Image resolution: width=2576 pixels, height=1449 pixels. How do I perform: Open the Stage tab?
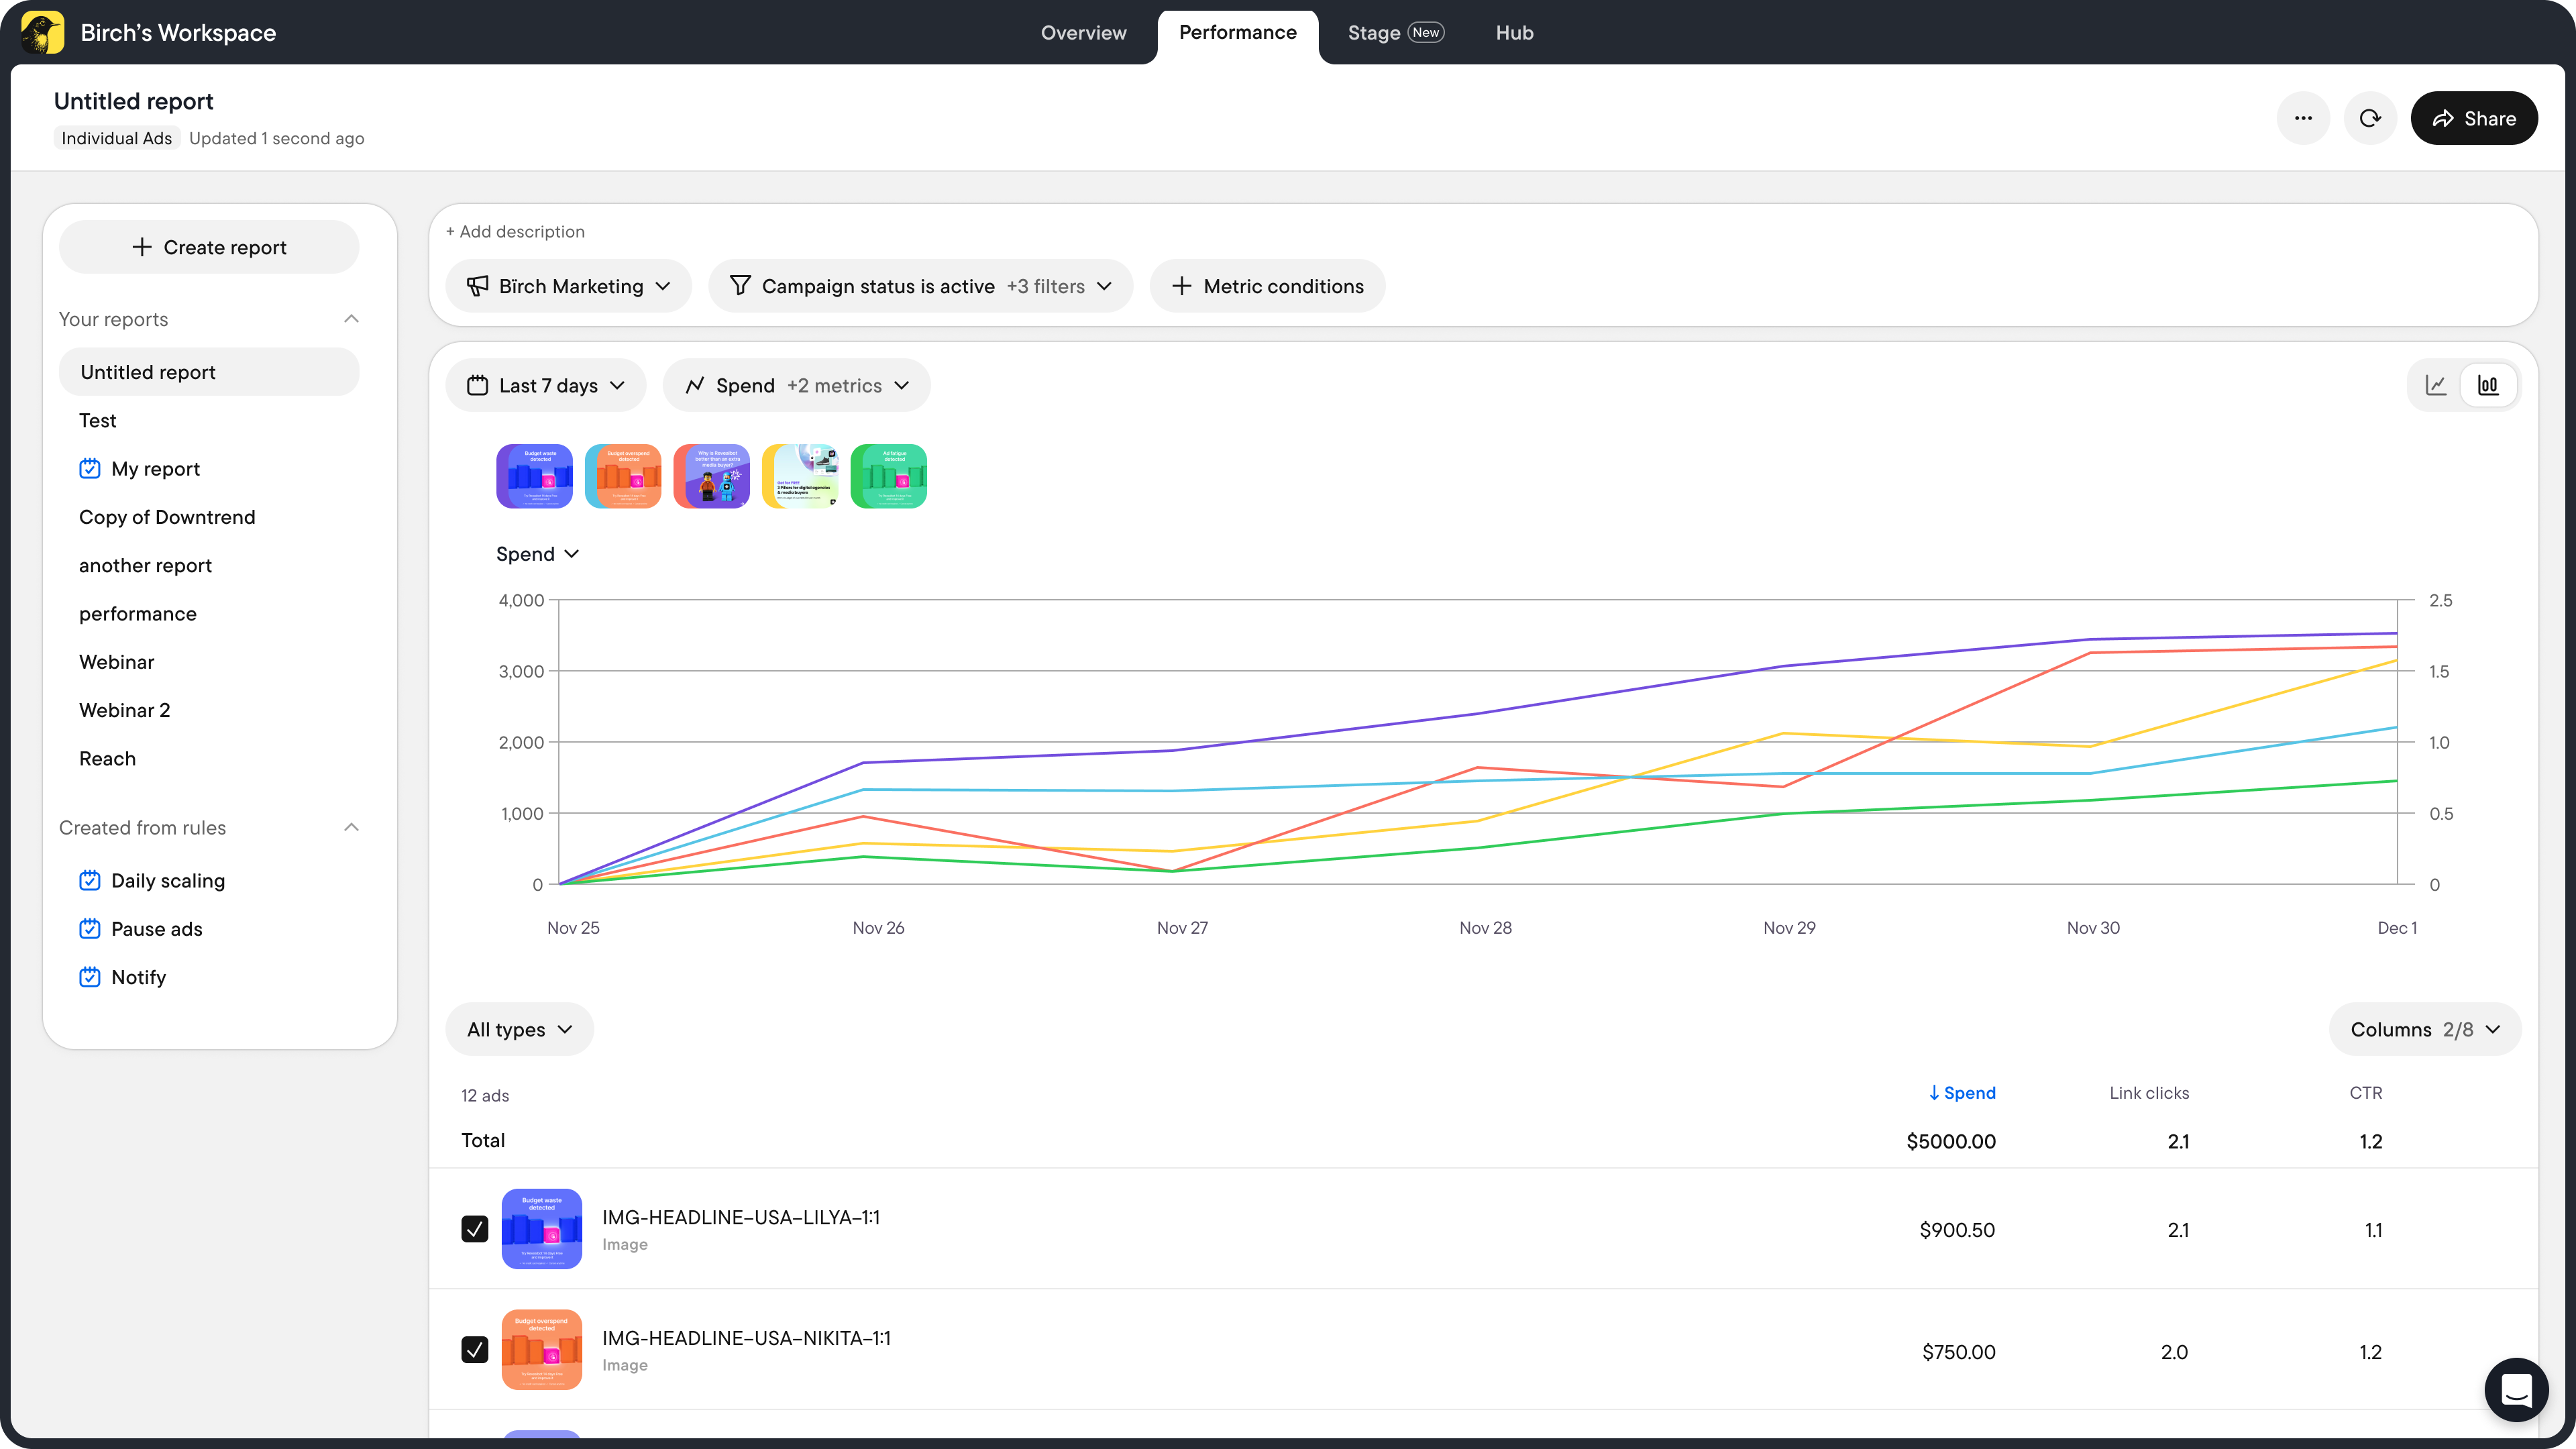1395,33
